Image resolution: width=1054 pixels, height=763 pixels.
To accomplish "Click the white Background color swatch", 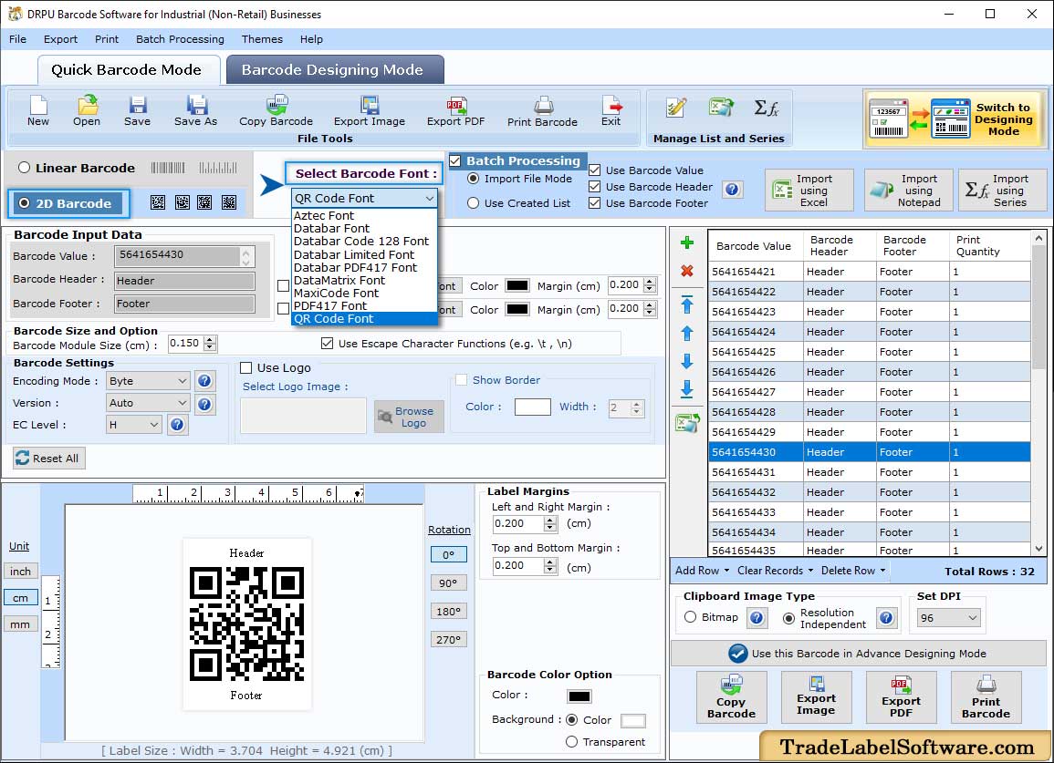I will click(632, 721).
